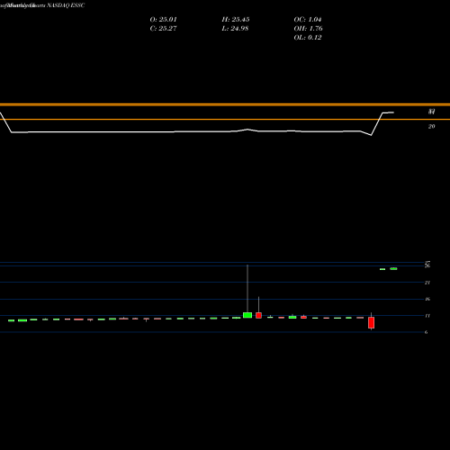Click the OH: 1.76 reading
The image size is (450, 450).
click(308, 29)
